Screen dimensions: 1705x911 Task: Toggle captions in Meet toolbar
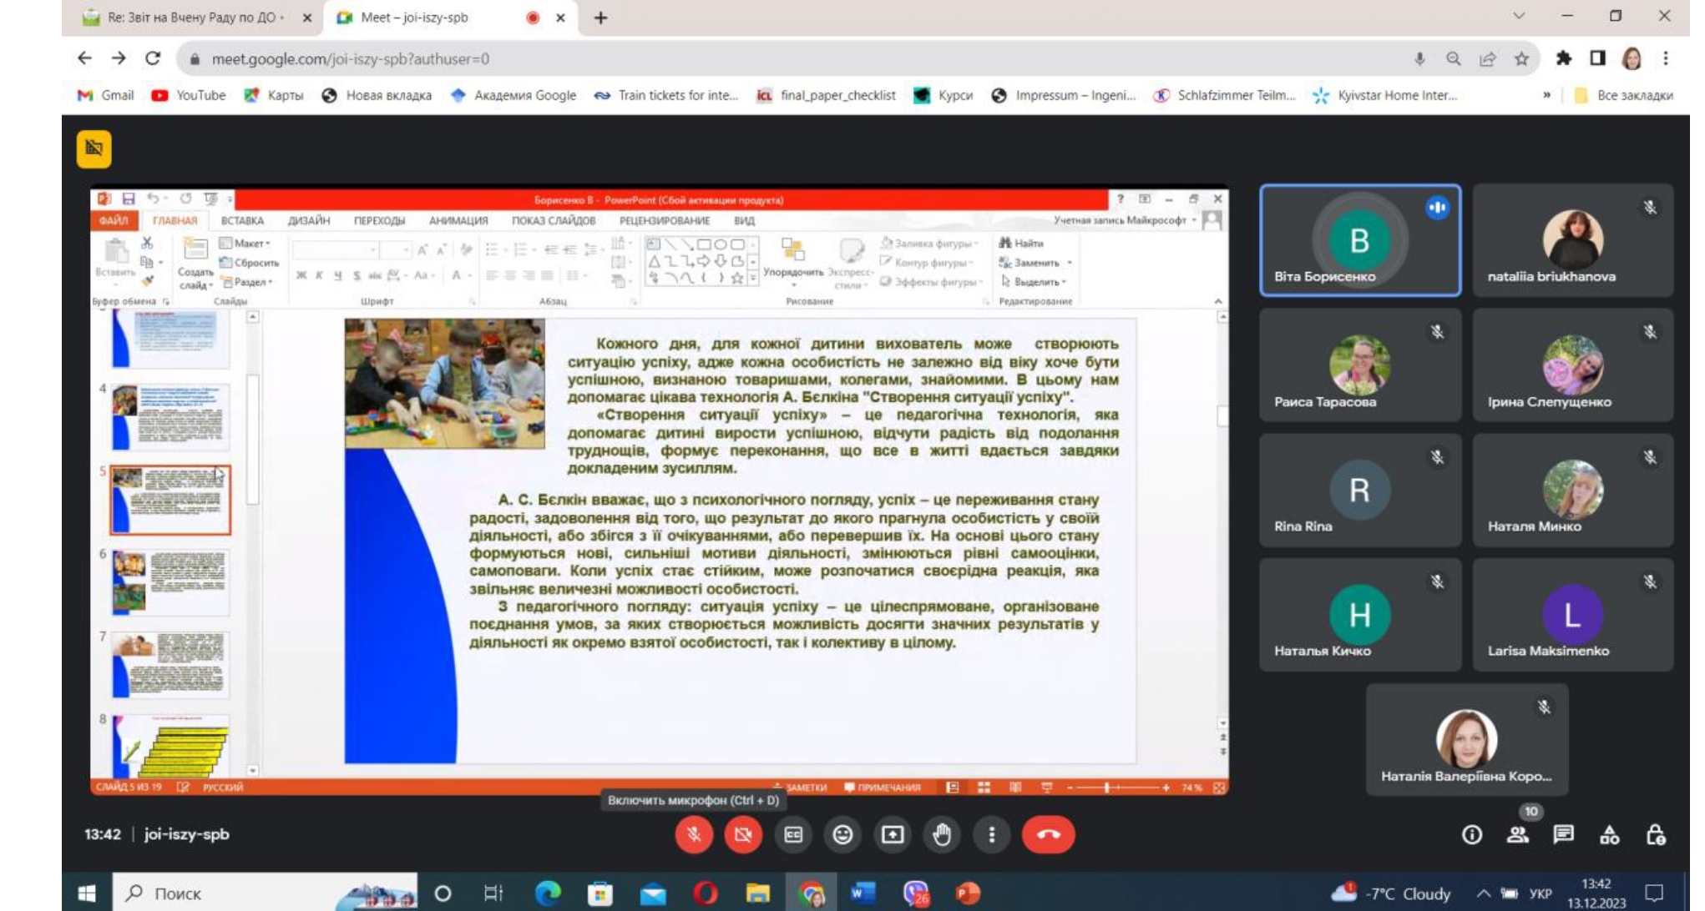[792, 834]
